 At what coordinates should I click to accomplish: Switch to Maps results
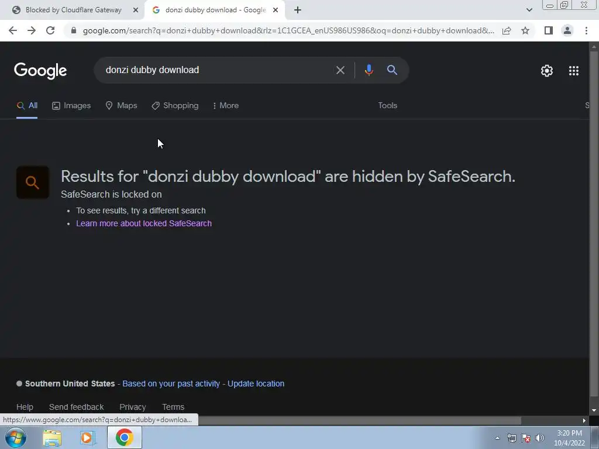(x=121, y=106)
